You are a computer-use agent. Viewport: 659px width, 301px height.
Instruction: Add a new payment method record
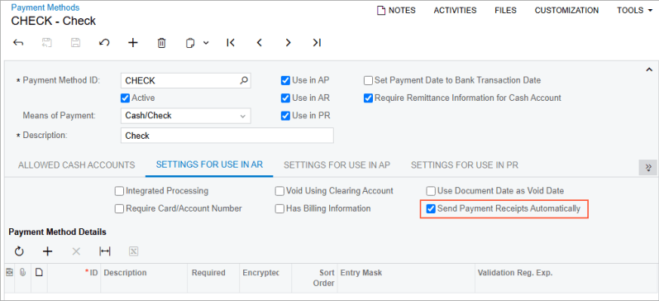(x=133, y=42)
